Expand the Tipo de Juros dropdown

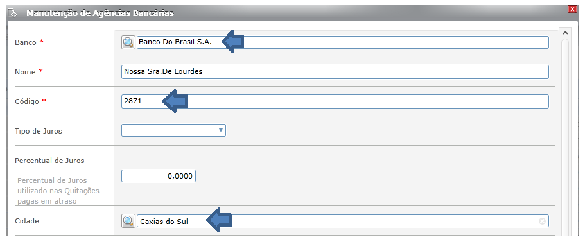(173, 130)
